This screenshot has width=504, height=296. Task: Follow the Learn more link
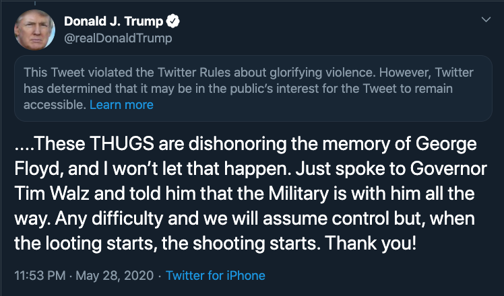pos(121,105)
